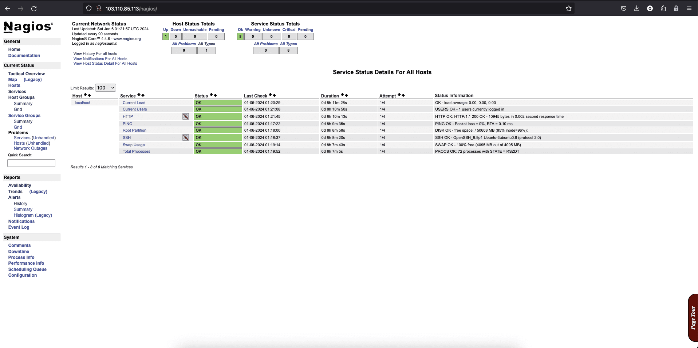Click the Ok services total showing 8
The height and width of the screenshot is (348, 698).
pos(240,36)
